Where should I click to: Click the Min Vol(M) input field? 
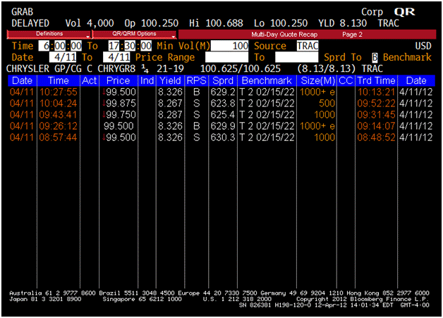click(x=229, y=46)
